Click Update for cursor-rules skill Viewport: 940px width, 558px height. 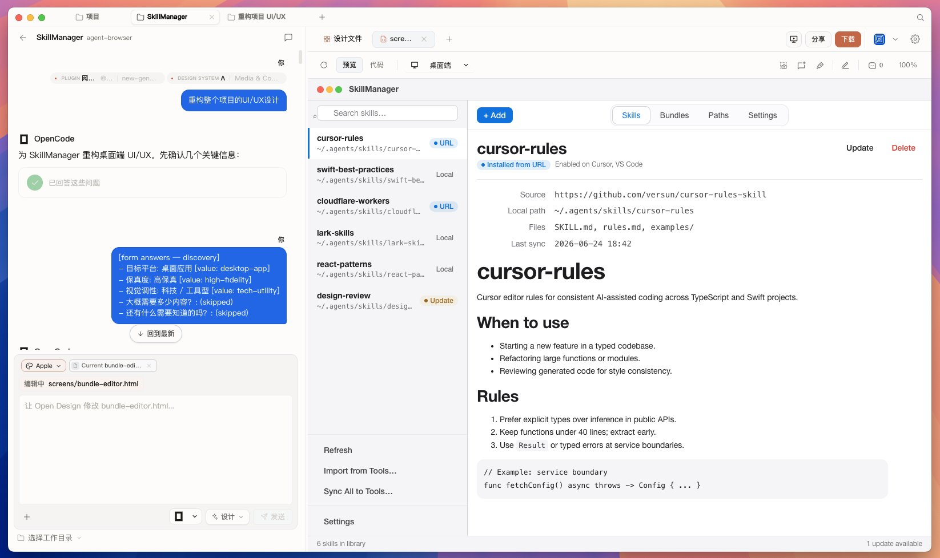point(859,148)
